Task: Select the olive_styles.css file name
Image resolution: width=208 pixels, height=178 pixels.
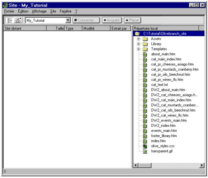Action: [x=163, y=146]
